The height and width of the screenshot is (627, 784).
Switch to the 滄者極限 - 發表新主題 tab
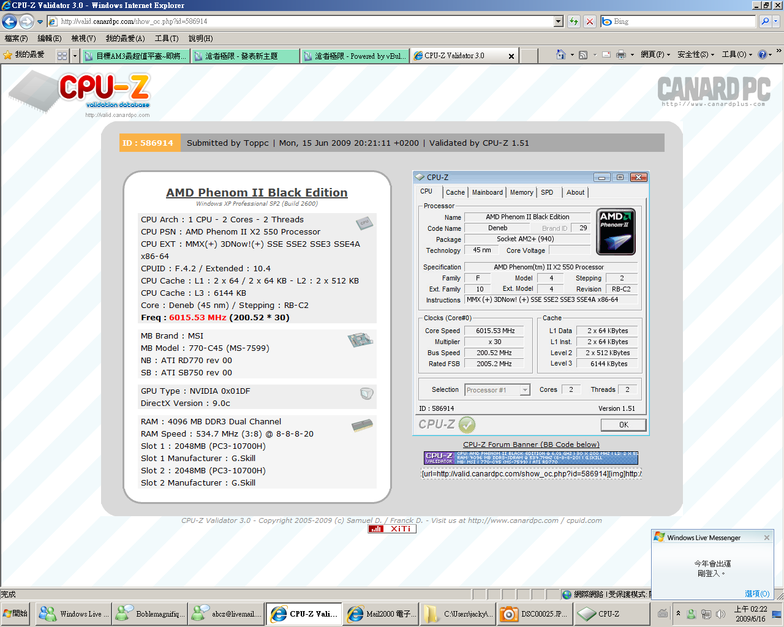click(x=245, y=56)
